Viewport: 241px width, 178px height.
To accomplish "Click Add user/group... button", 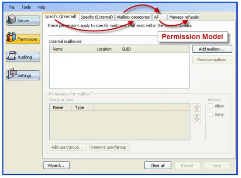I will [68, 147].
